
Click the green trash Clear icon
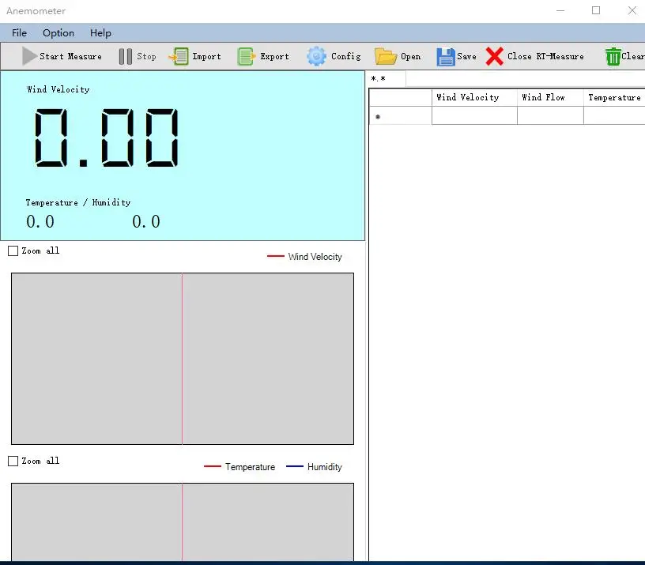tap(613, 56)
